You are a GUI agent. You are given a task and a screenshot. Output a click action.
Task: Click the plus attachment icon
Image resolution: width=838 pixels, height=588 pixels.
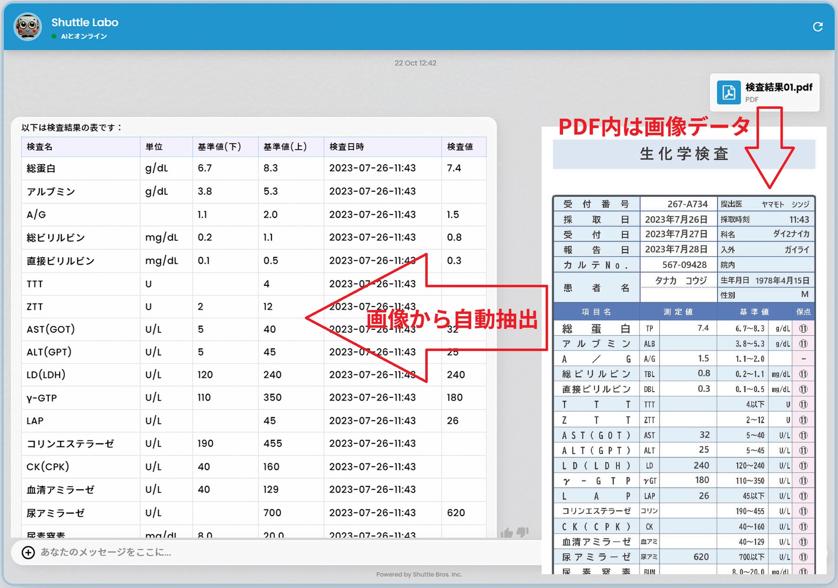coord(28,552)
